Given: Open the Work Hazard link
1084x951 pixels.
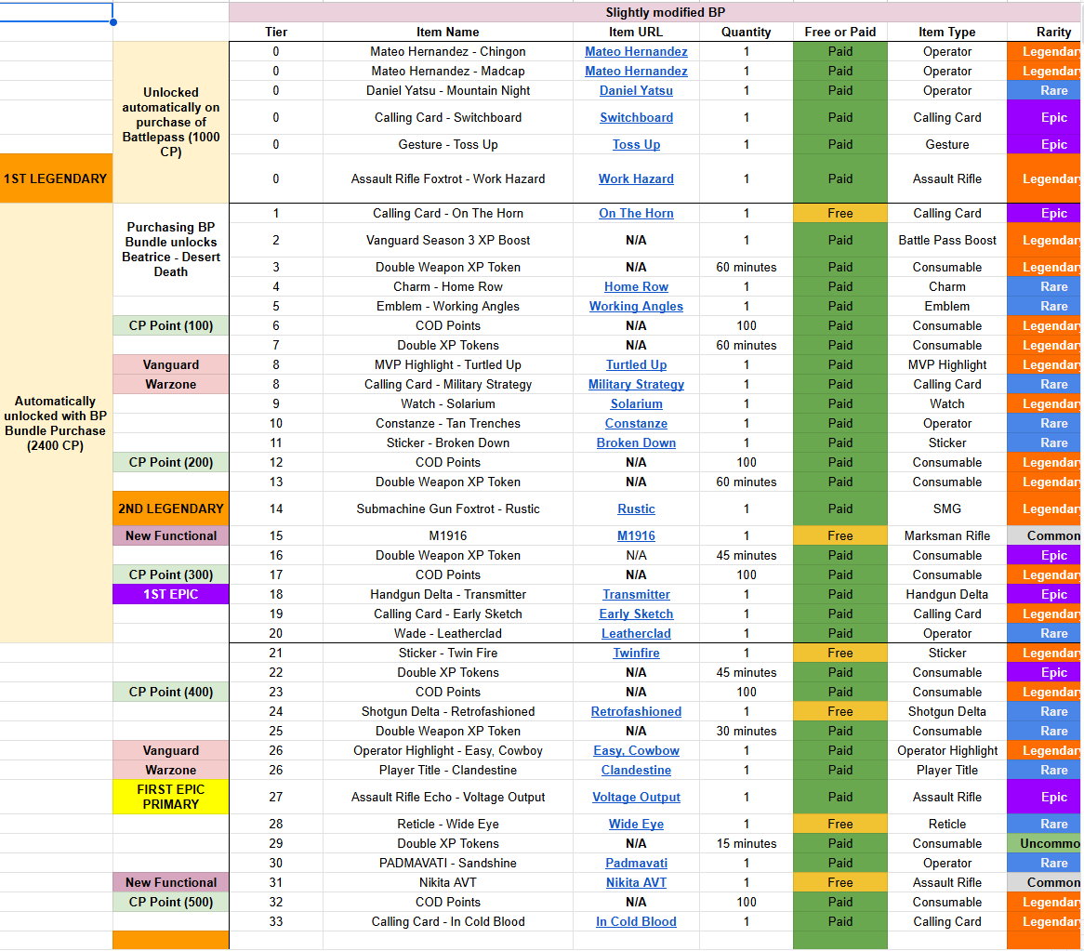Looking at the screenshot, I should point(636,179).
